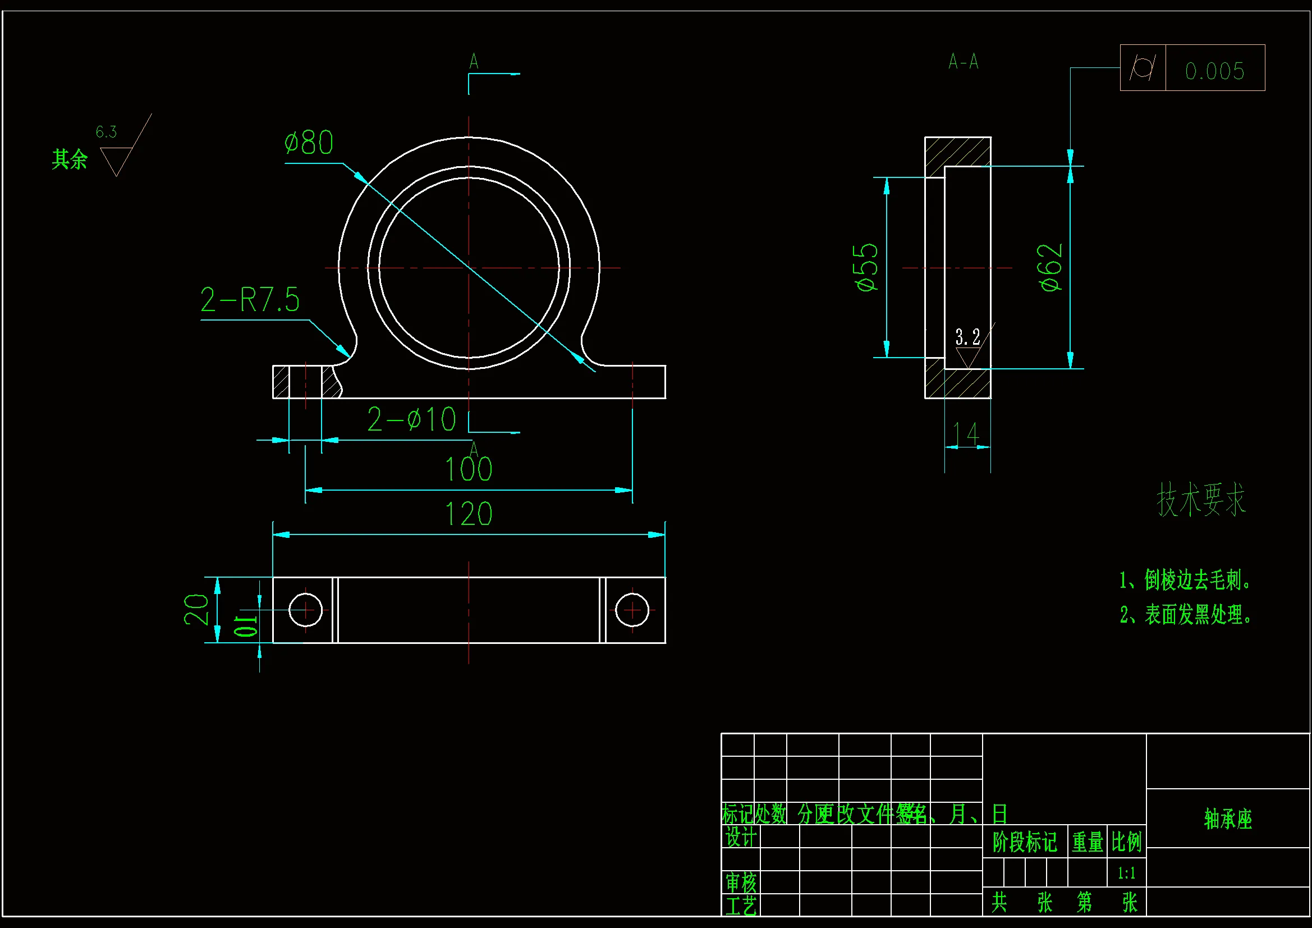This screenshot has width=1312, height=928.
Task: Click the 2-R7.5 radius label
Action: click(x=250, y=300)
